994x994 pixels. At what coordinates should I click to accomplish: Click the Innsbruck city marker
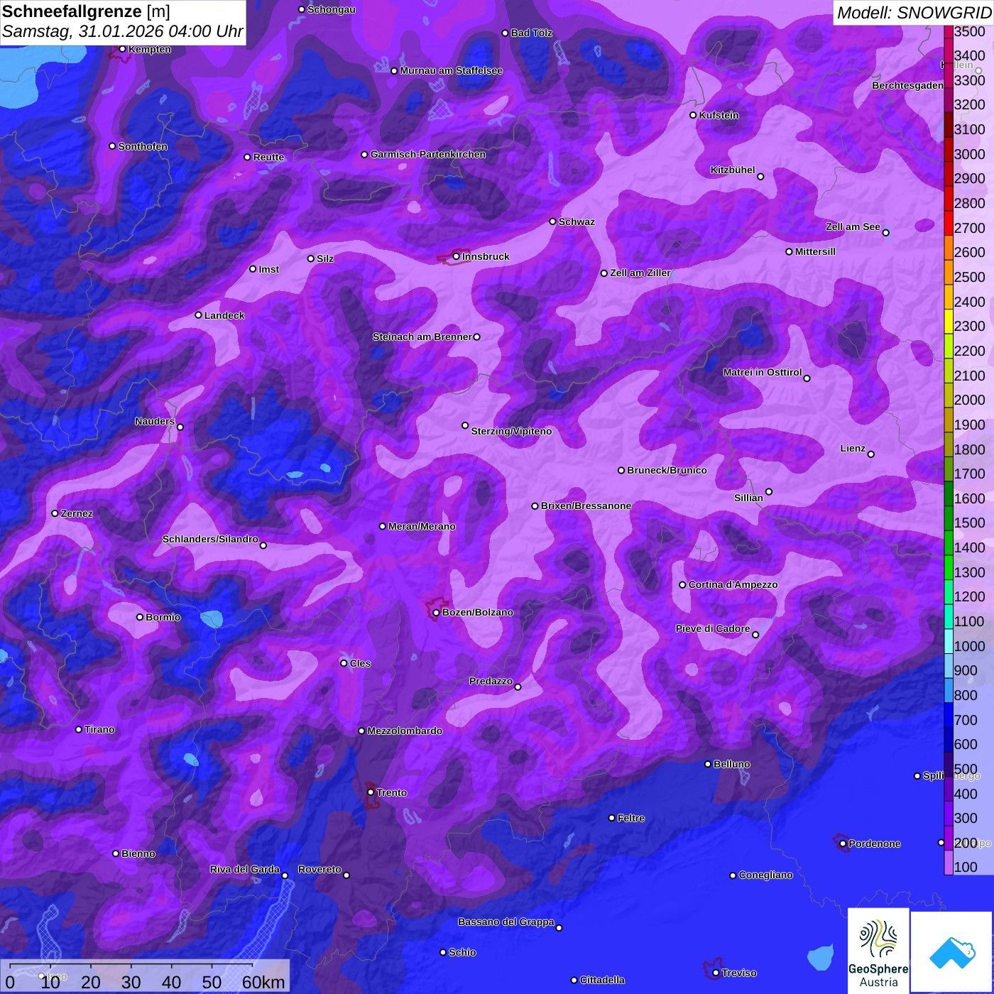[x=457, y=256]
